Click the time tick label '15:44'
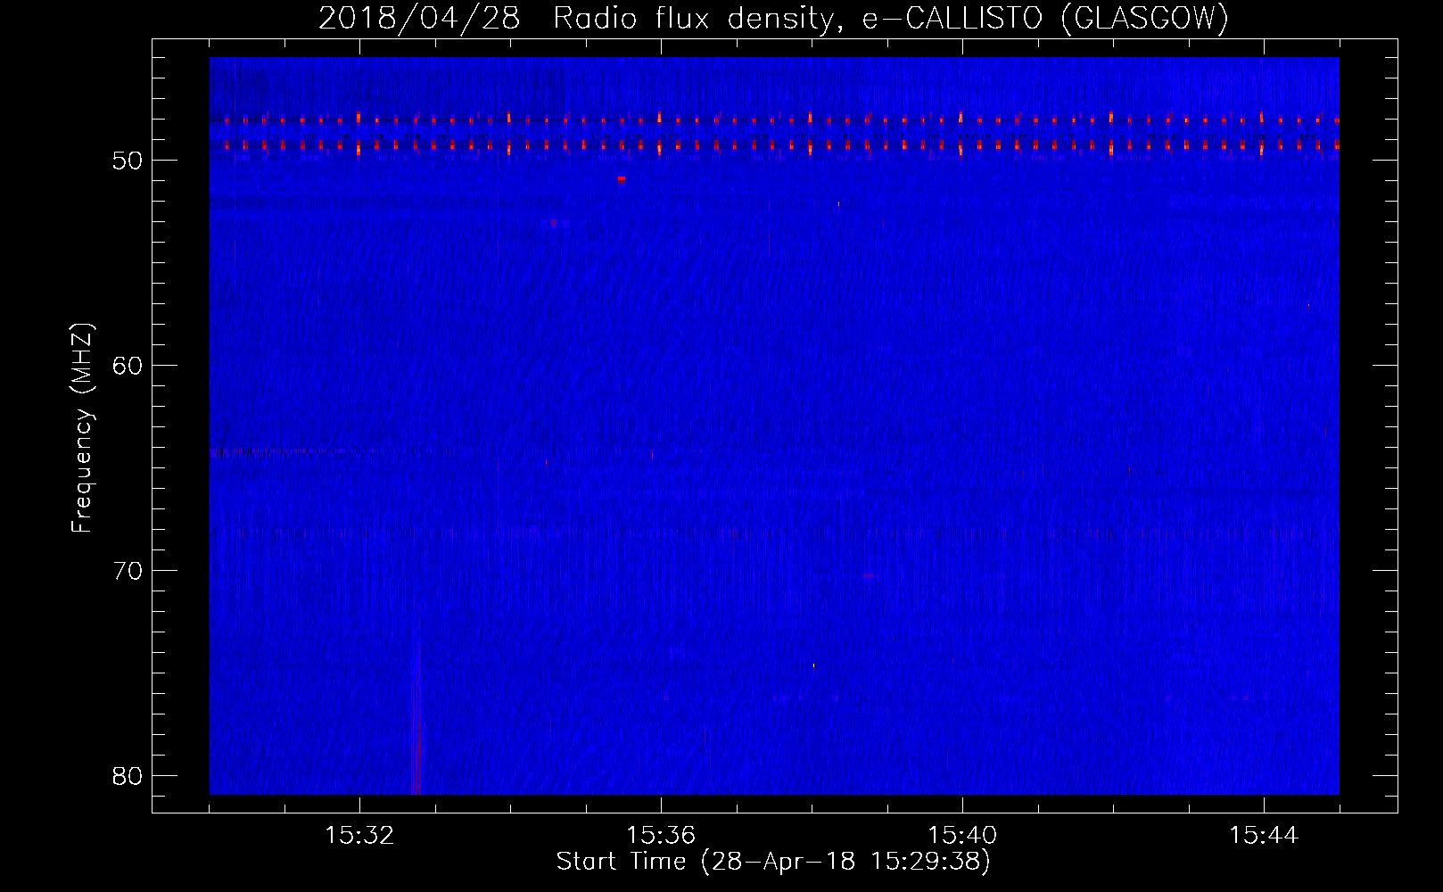The image size is (1443, 892). [1264, 836]
